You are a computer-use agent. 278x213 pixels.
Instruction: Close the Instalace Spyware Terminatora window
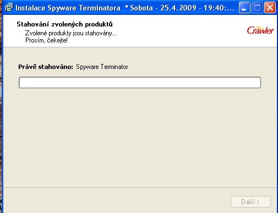(x=270, y=8)
